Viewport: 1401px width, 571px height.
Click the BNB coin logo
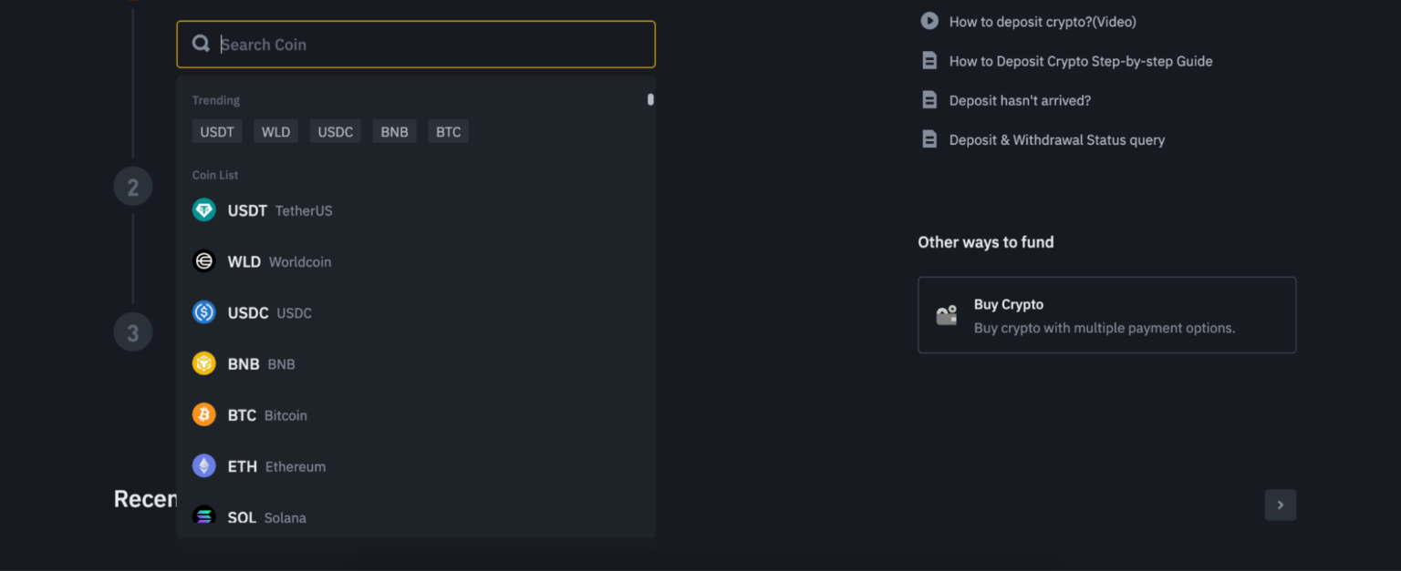(203, 363)
